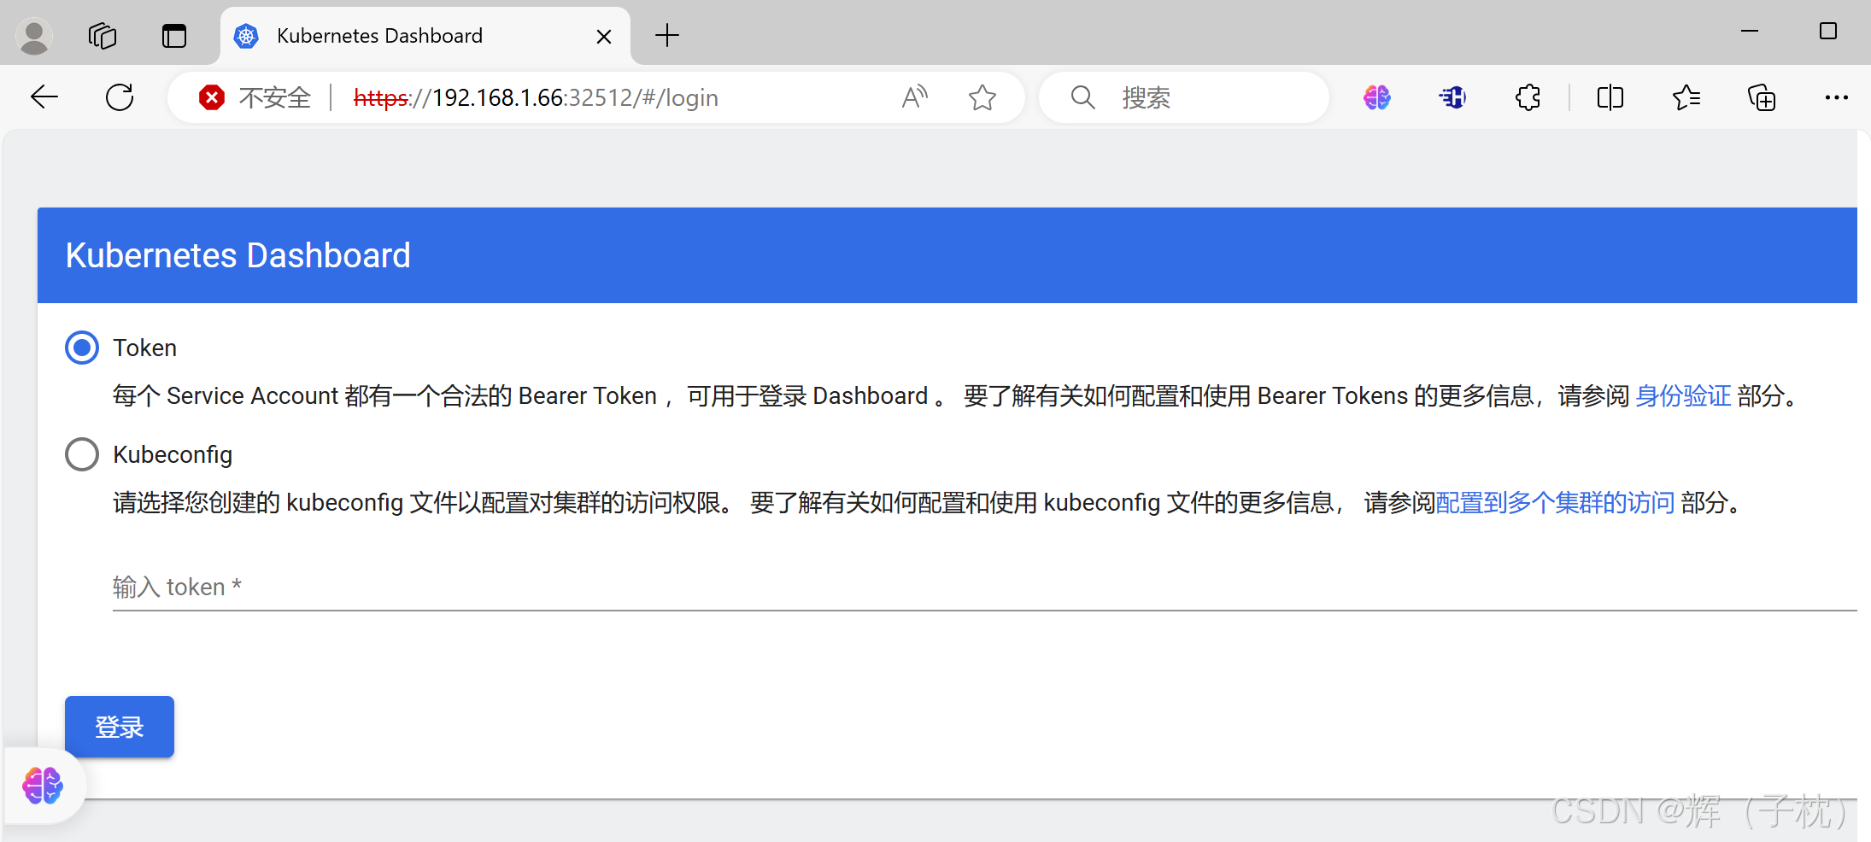The height and width of the screenshot is (842, 1871).
Task: Open the browser profile avatar
Action: [x=34, y=36]
